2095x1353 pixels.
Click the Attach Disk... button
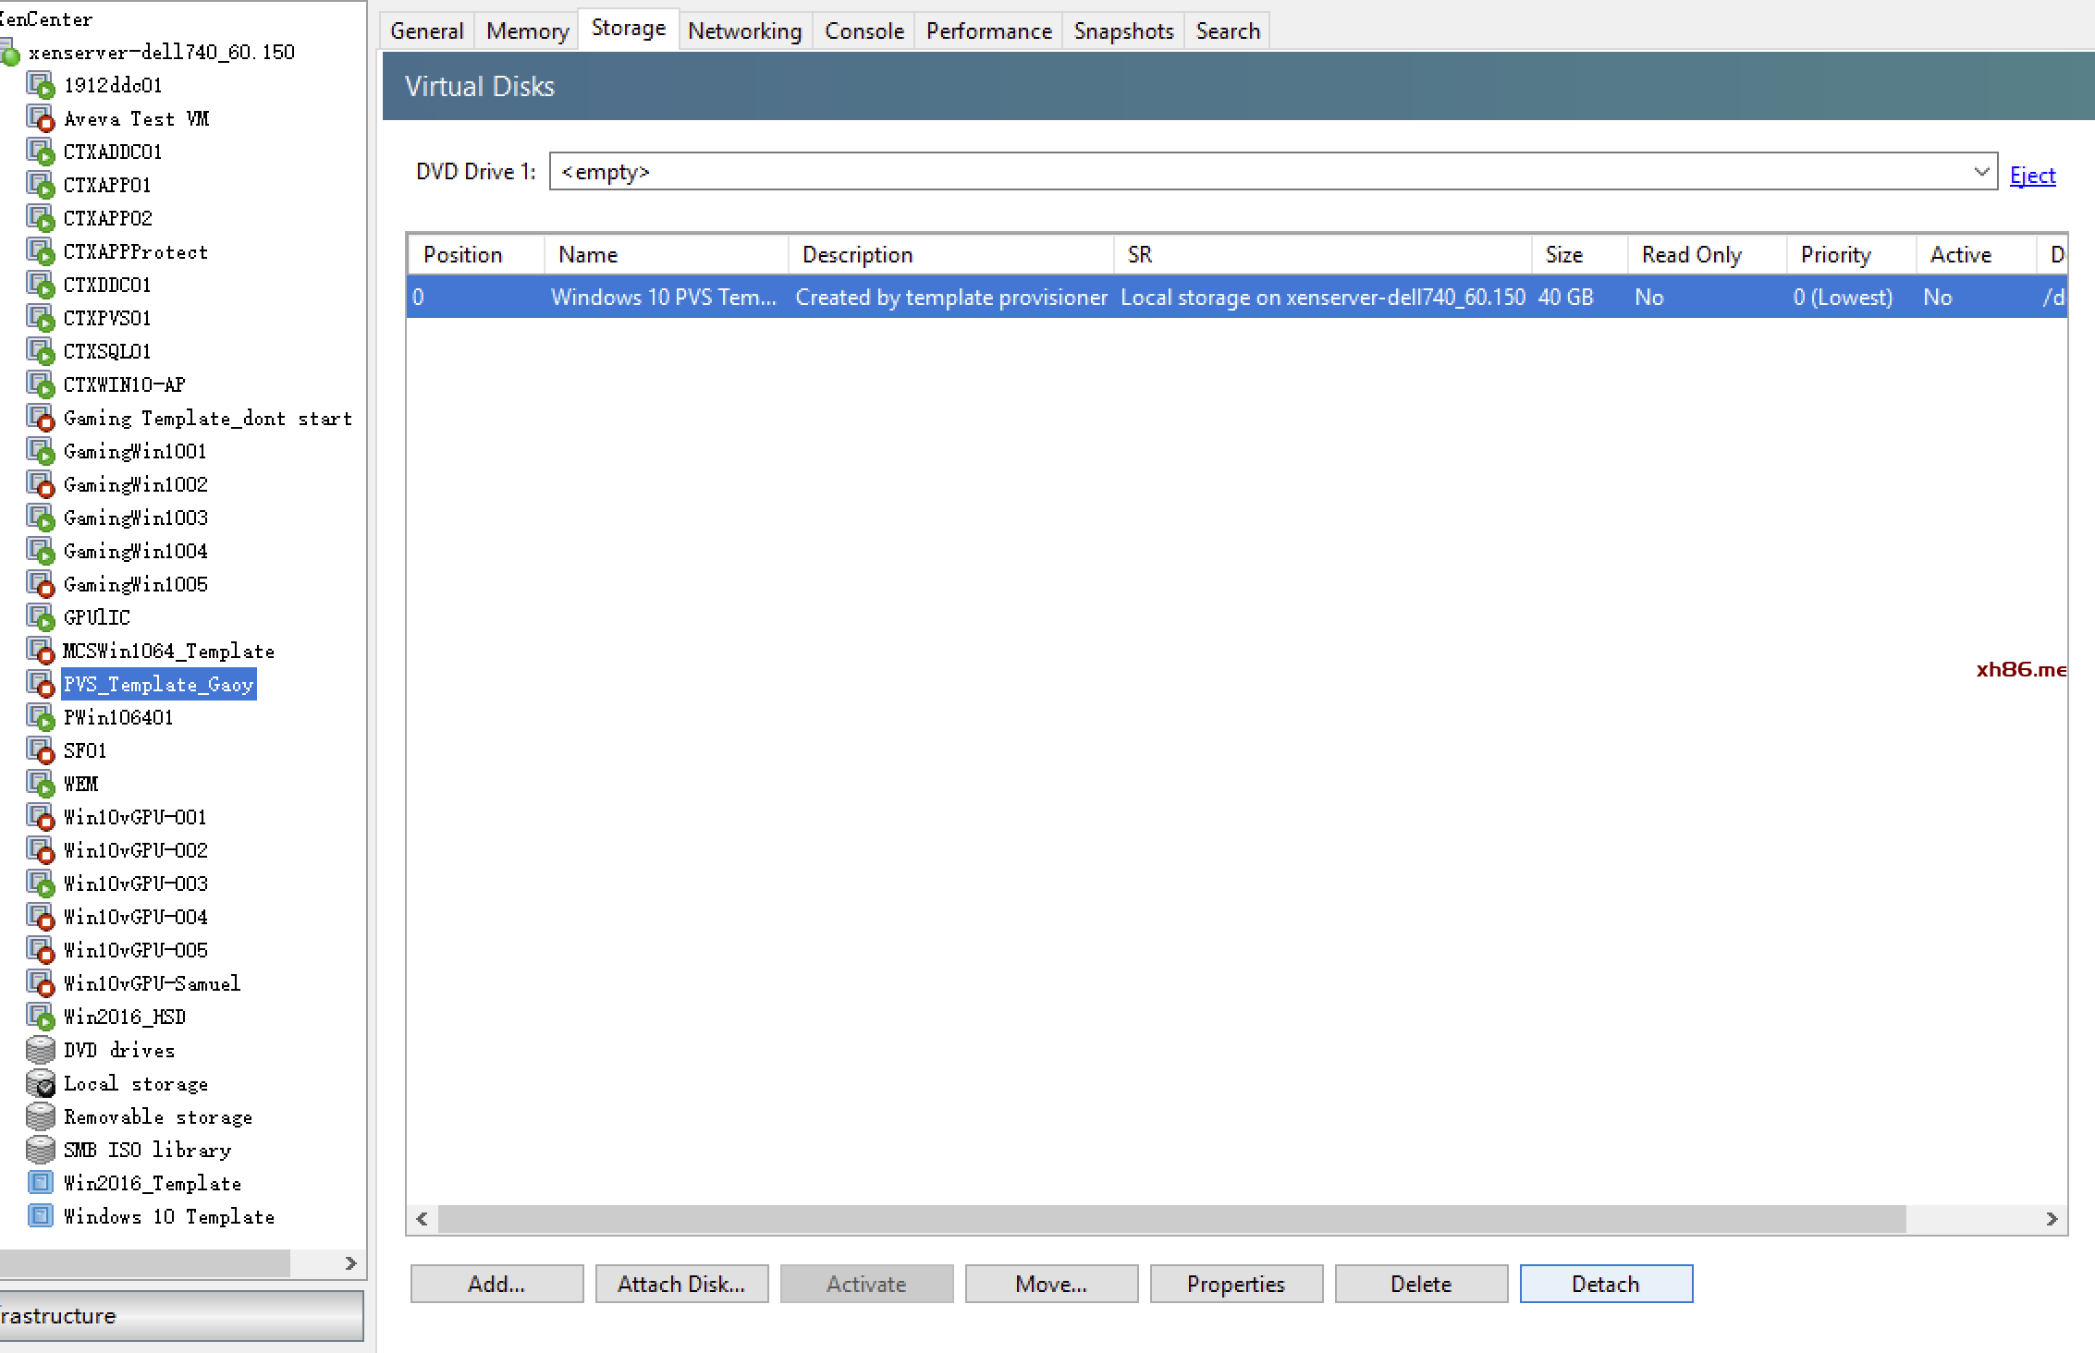pos(681,1284)
